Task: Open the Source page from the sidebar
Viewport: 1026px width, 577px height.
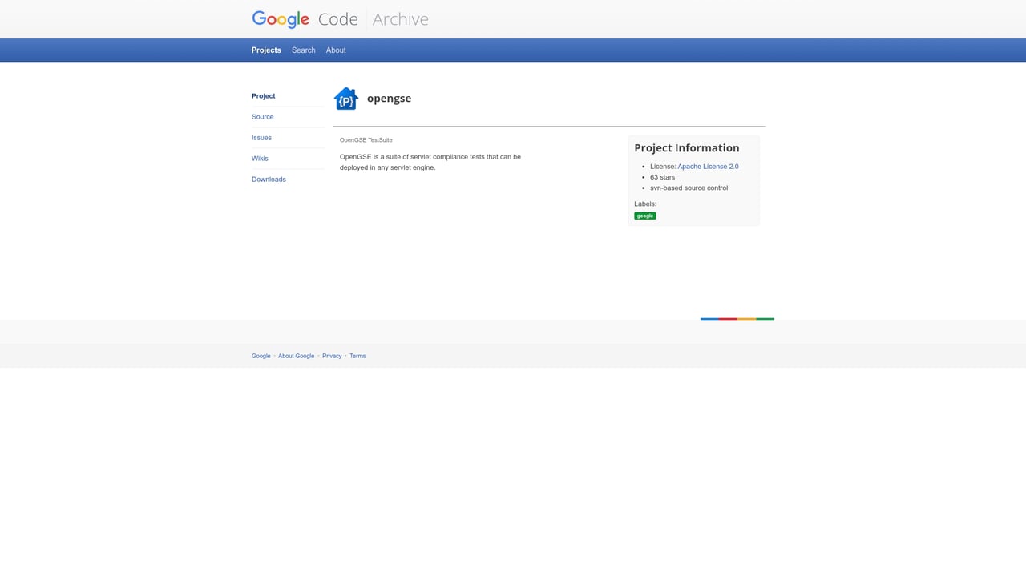Action: pos(262,116)
